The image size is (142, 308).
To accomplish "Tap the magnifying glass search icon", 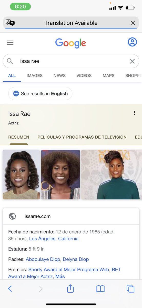I will pyautogui.click(x=10, y=61).
